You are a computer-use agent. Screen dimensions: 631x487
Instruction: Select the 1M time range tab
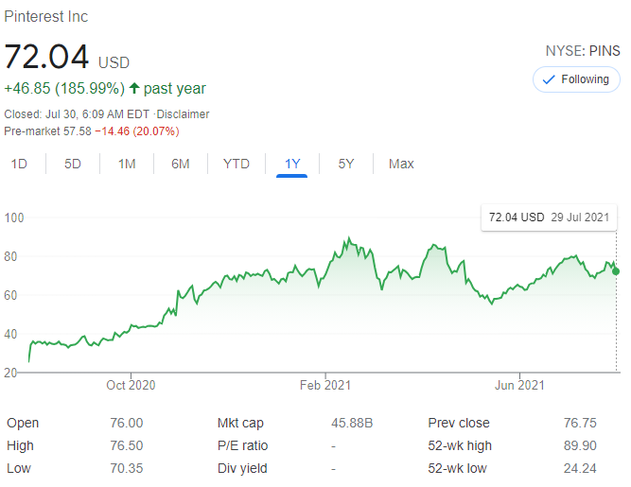(127, 164)
